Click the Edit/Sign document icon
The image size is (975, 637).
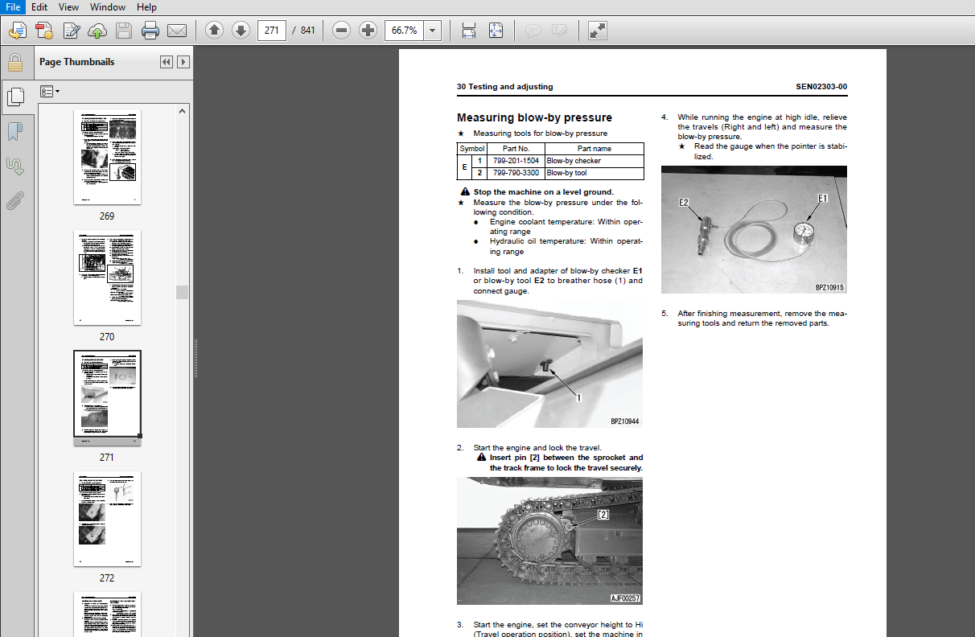tap(71, 31)
